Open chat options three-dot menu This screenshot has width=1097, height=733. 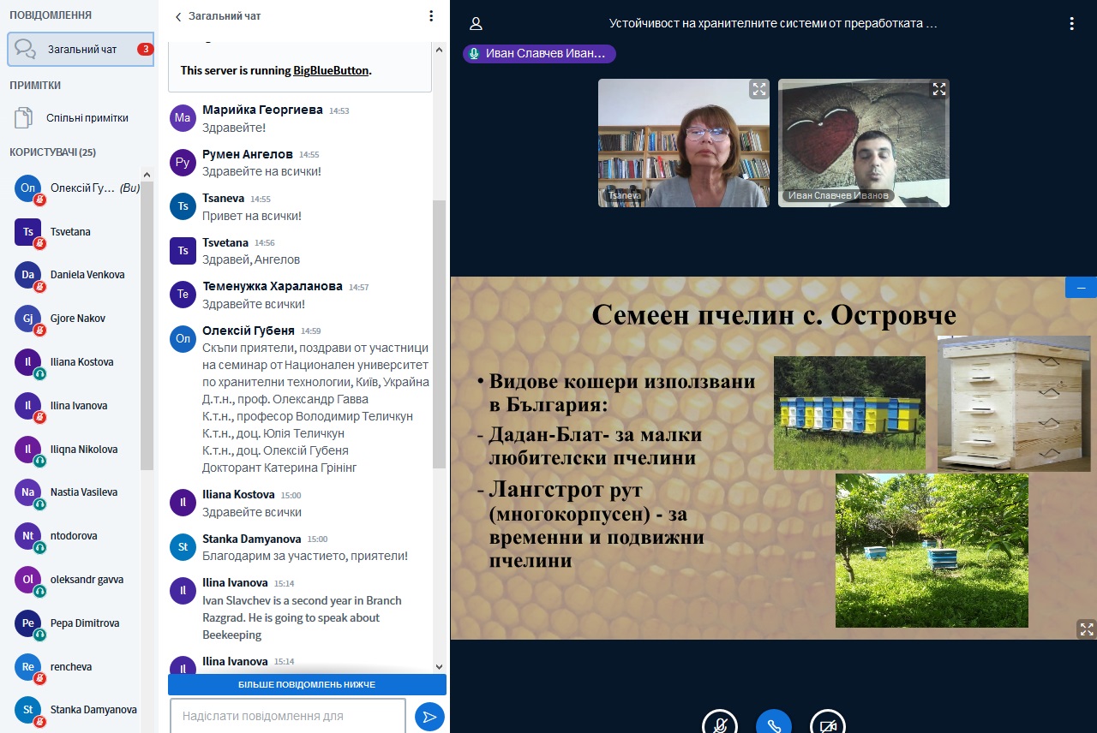(x=431, y=16)
